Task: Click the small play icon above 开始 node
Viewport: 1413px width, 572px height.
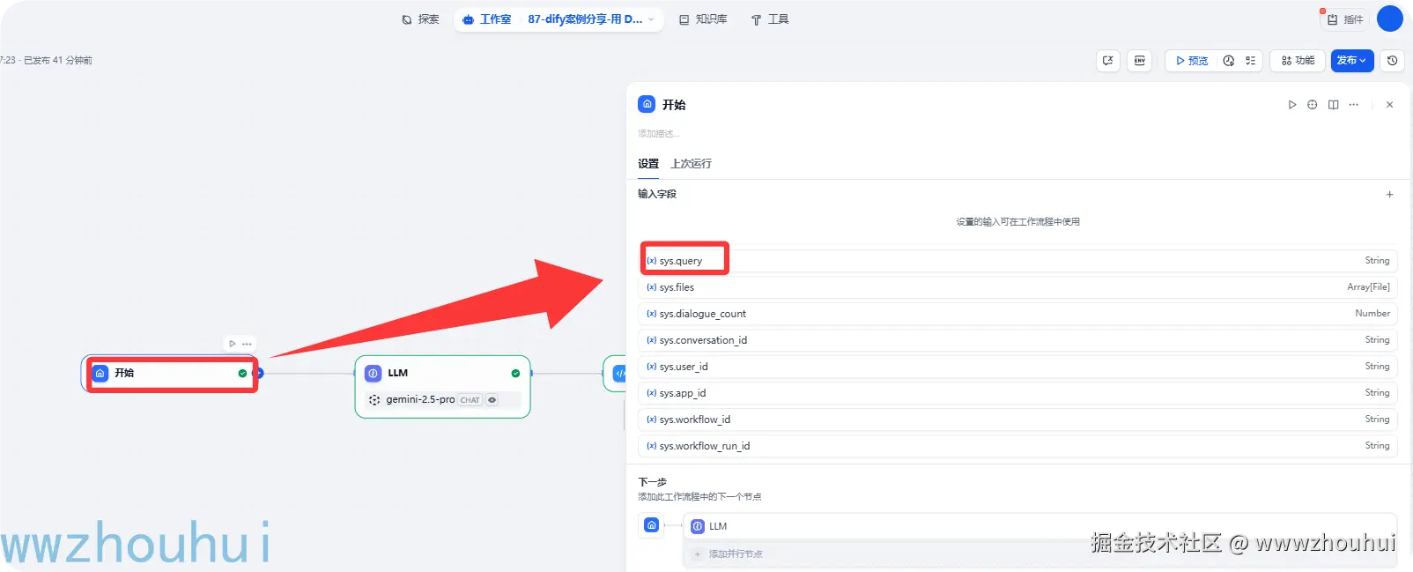Action: pyautogui.click(x=232, y=344)
